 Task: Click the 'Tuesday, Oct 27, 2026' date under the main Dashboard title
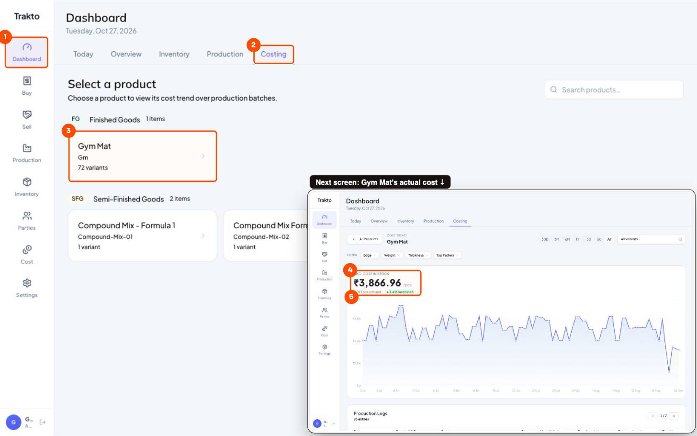(x=101, y=31)
